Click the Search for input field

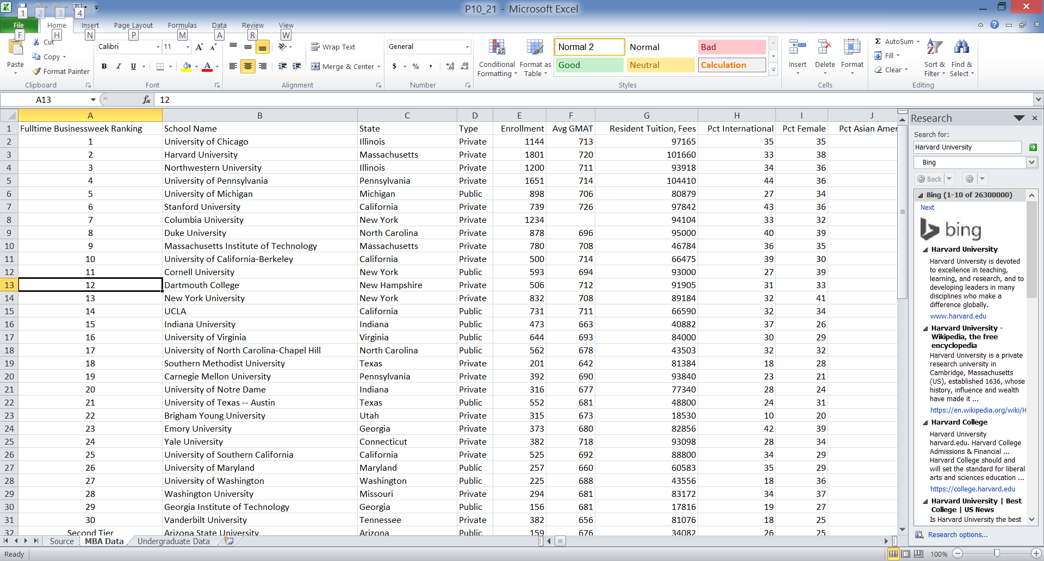[967, 147]
